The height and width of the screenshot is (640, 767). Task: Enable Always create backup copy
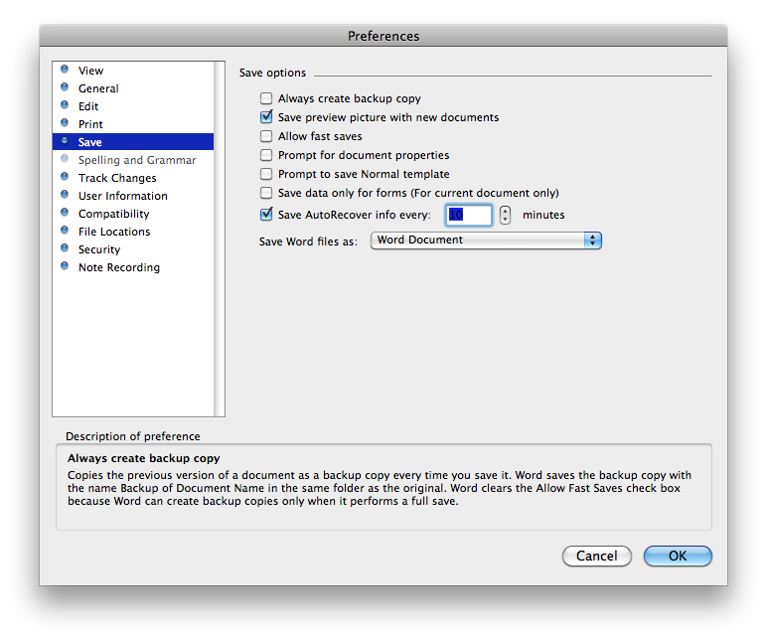[x=266, y=98]
